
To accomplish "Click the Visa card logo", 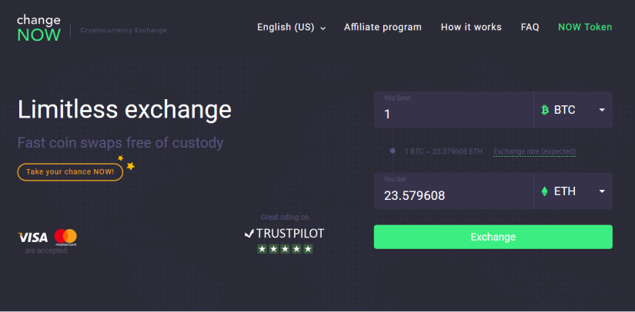I will (x=33, y=237).
